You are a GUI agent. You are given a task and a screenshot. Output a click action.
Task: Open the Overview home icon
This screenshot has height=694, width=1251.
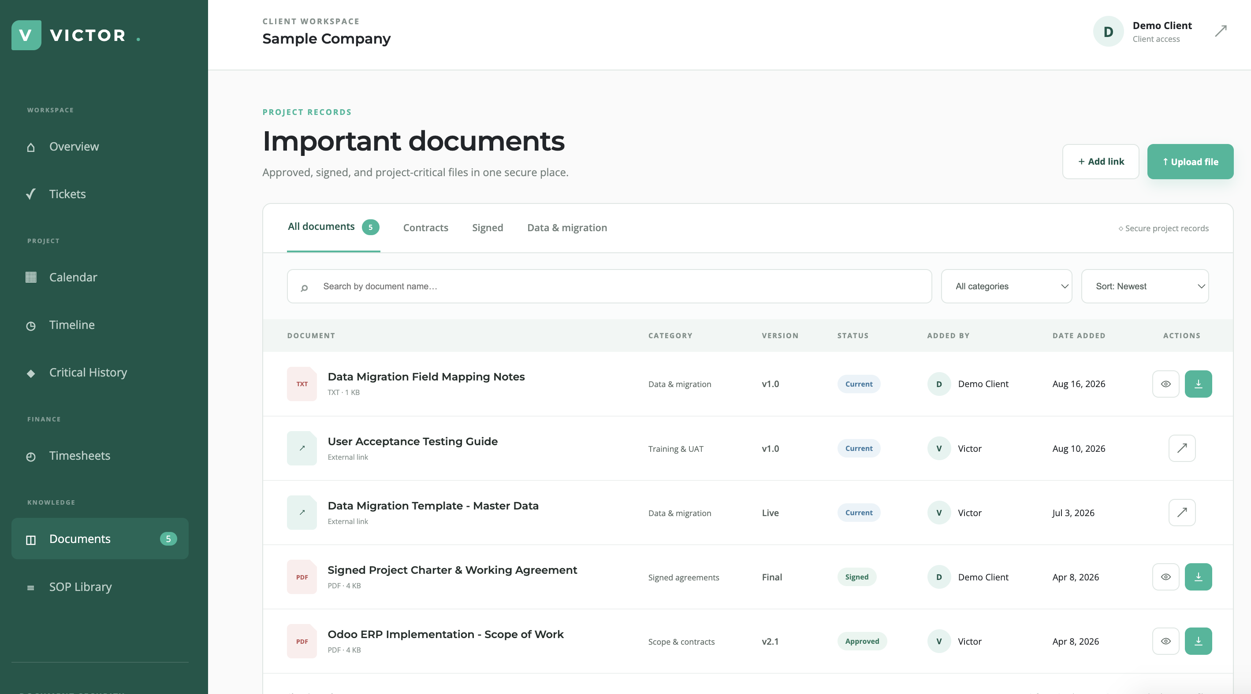[30, 147]
